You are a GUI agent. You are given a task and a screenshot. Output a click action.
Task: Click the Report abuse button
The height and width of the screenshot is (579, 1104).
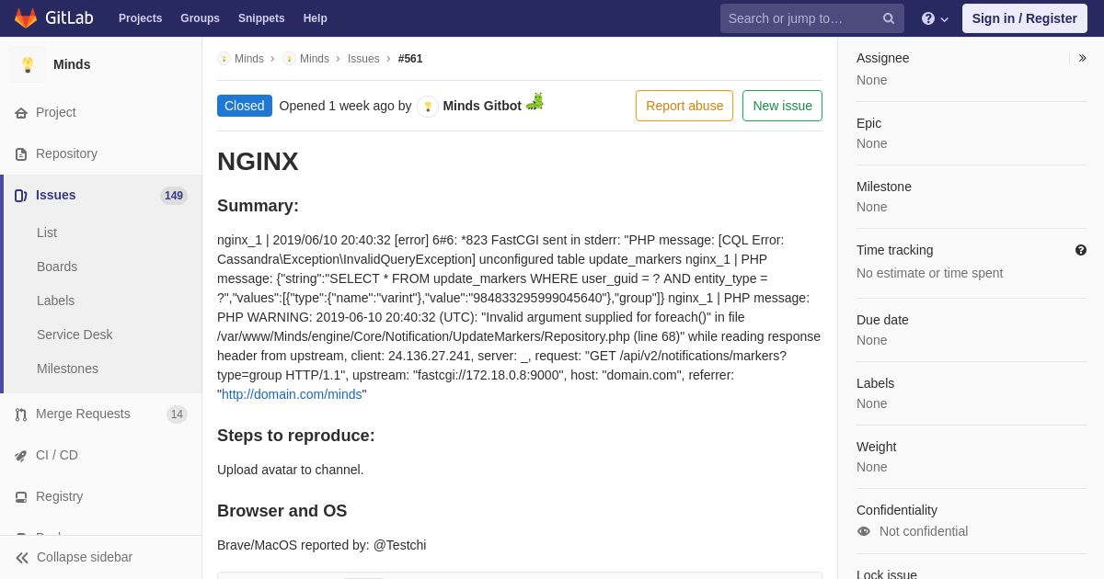coord(684,106)
